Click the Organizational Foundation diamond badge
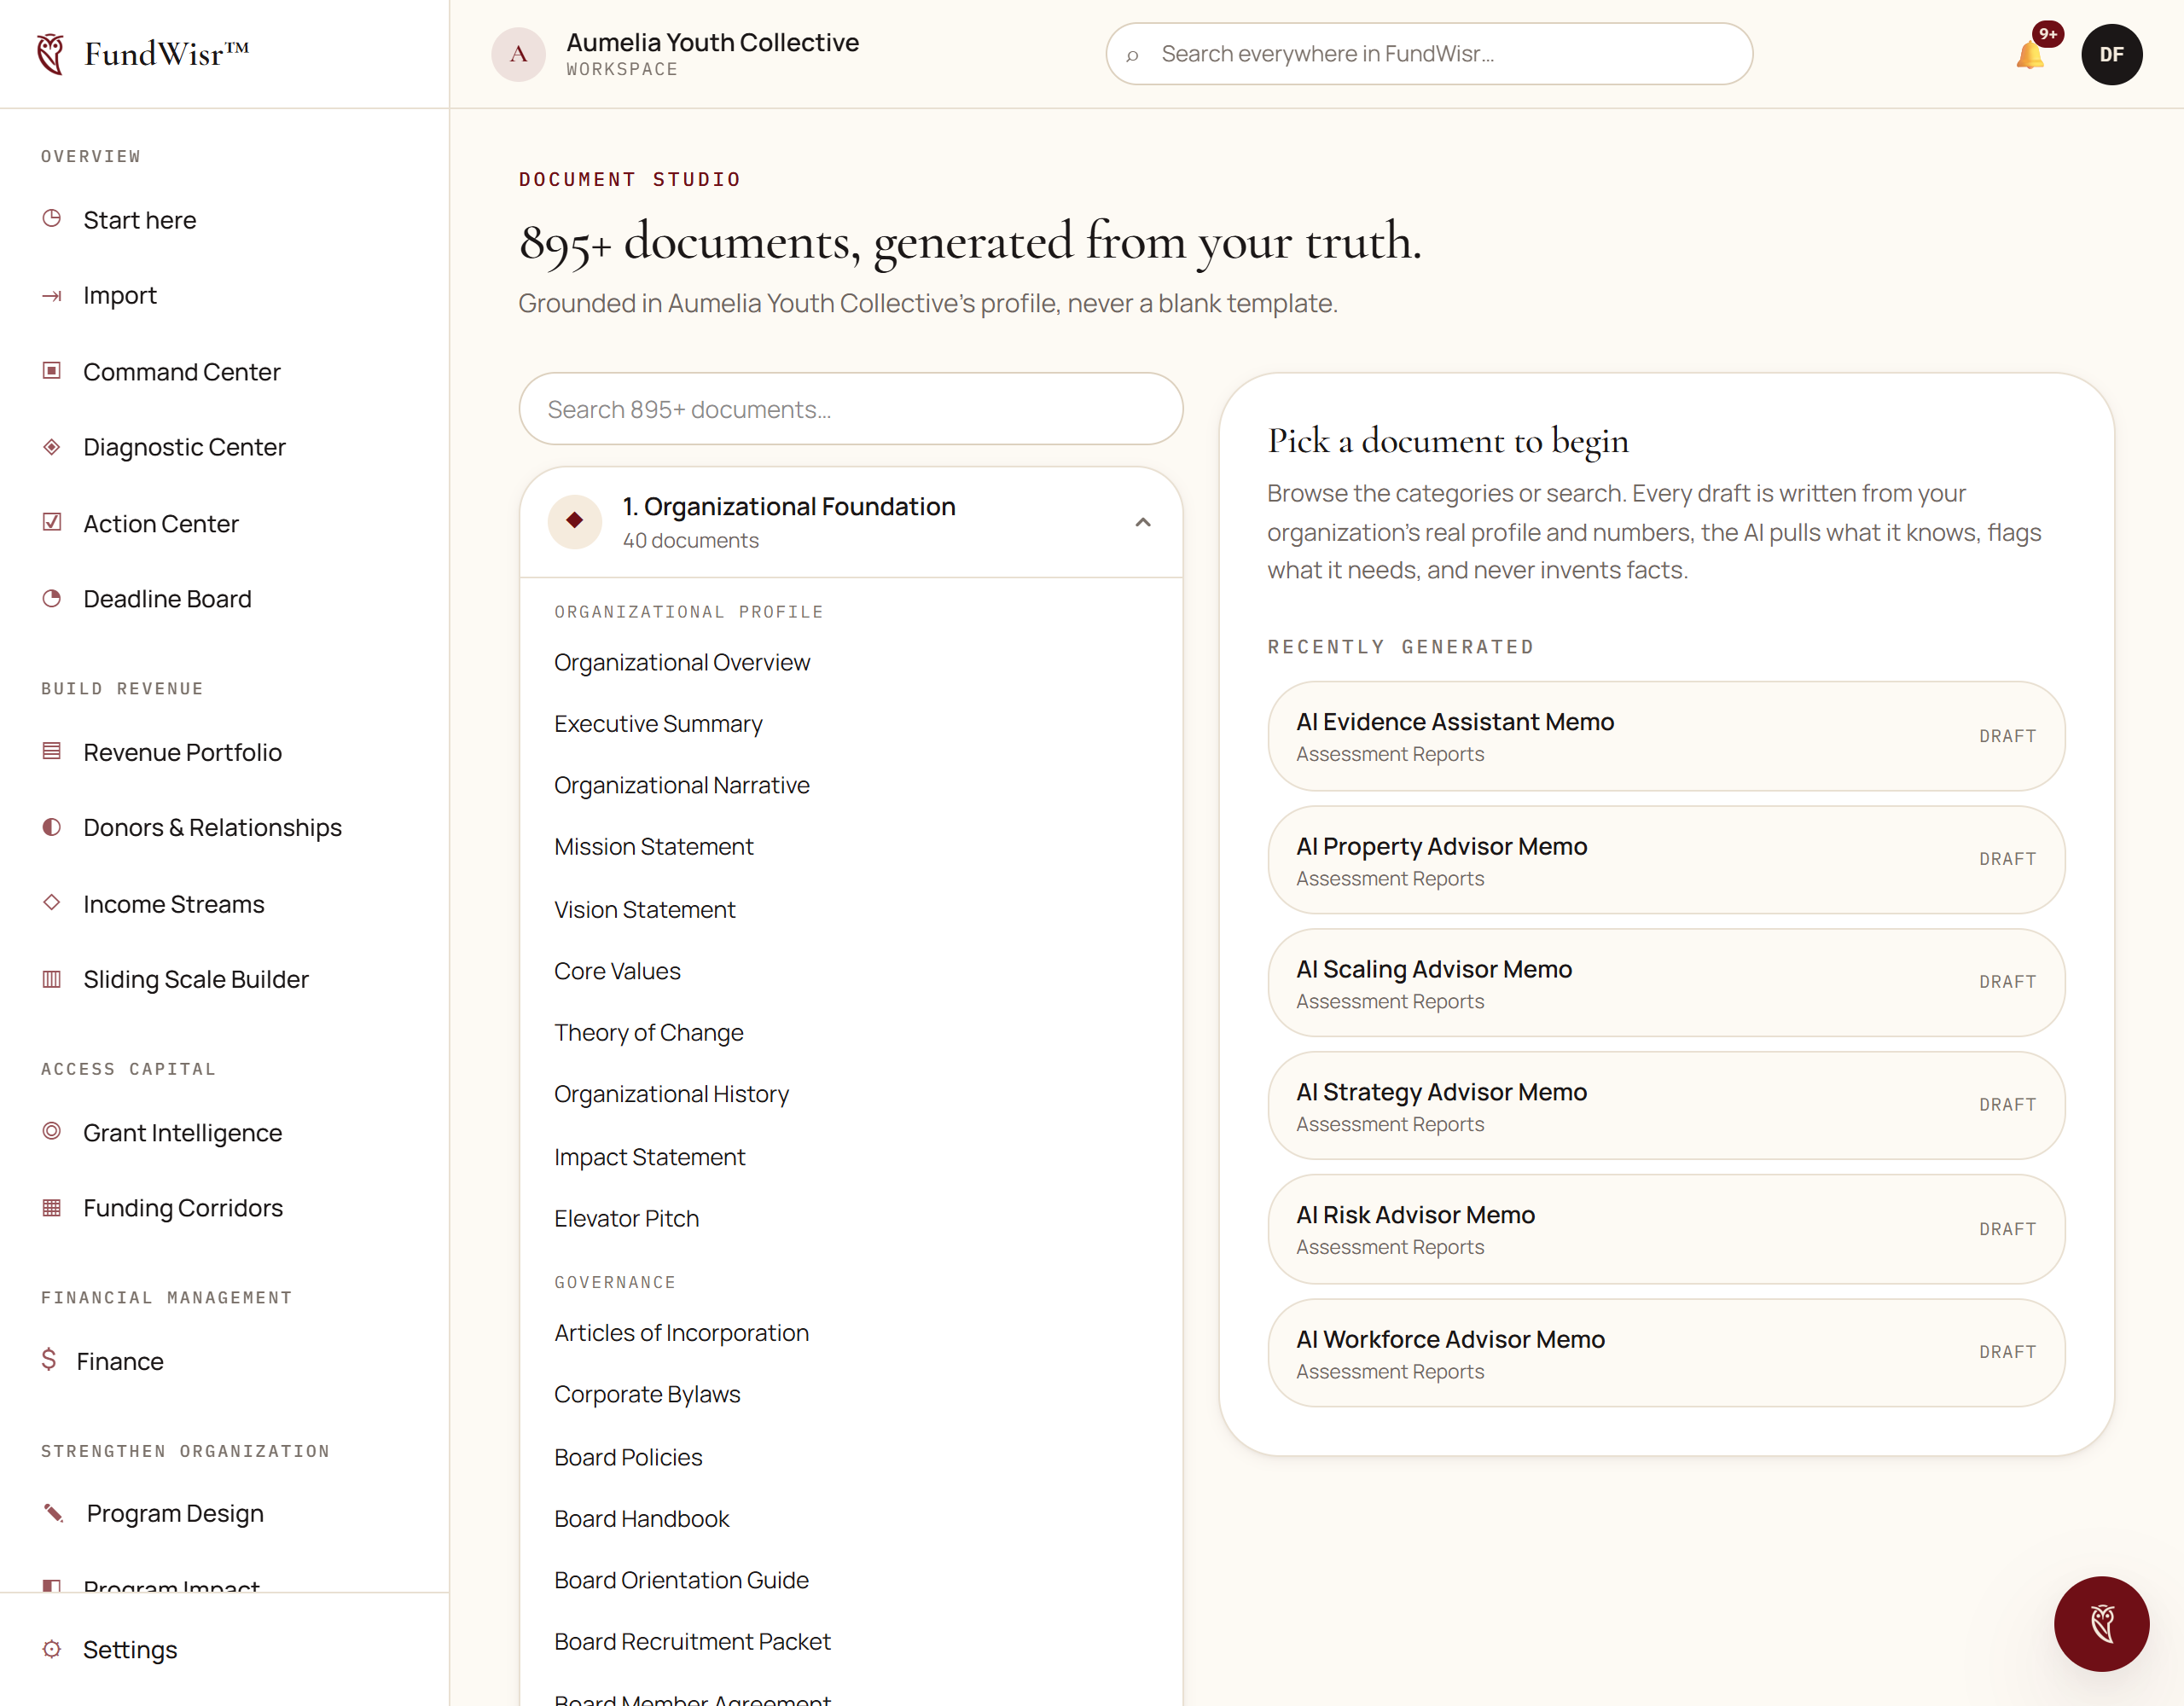This screenshot has height=1706, width=2184. 575,521
